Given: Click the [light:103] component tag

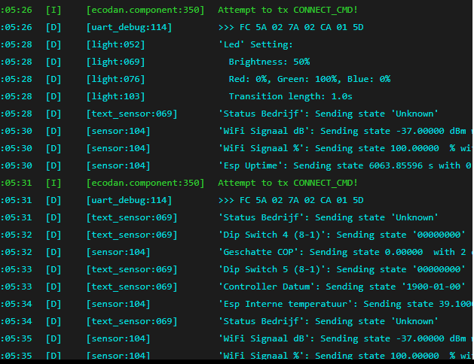Looking at the screenshot, I should tap(115, 96).
